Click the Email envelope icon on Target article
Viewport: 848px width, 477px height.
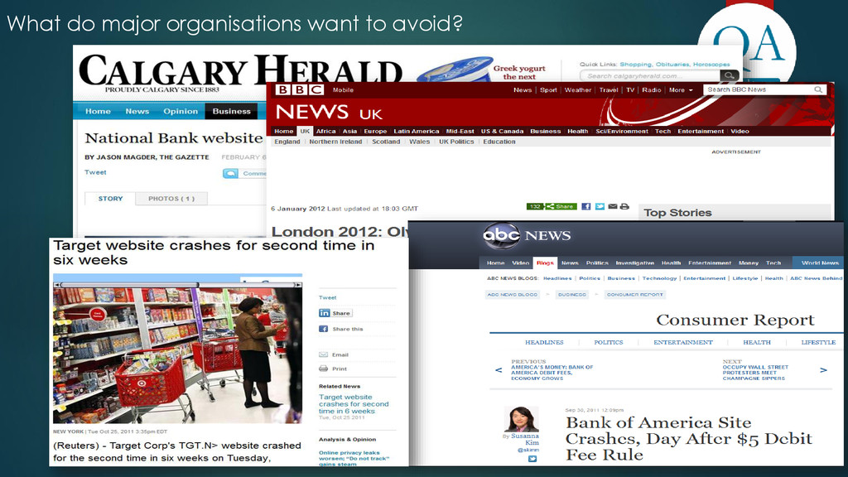pyautogui.click(x=324, y=354)
